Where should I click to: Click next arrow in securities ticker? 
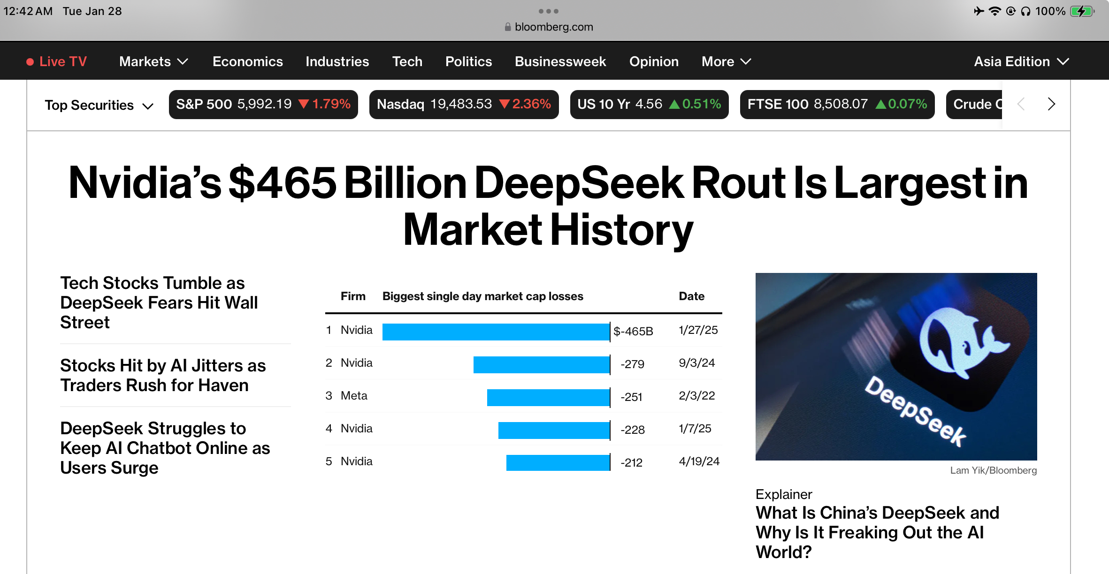coord(1051,104)
